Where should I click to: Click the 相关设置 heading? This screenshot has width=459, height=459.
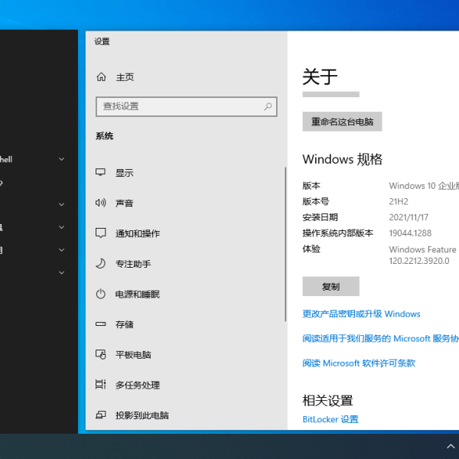click(x=327, y=400)
